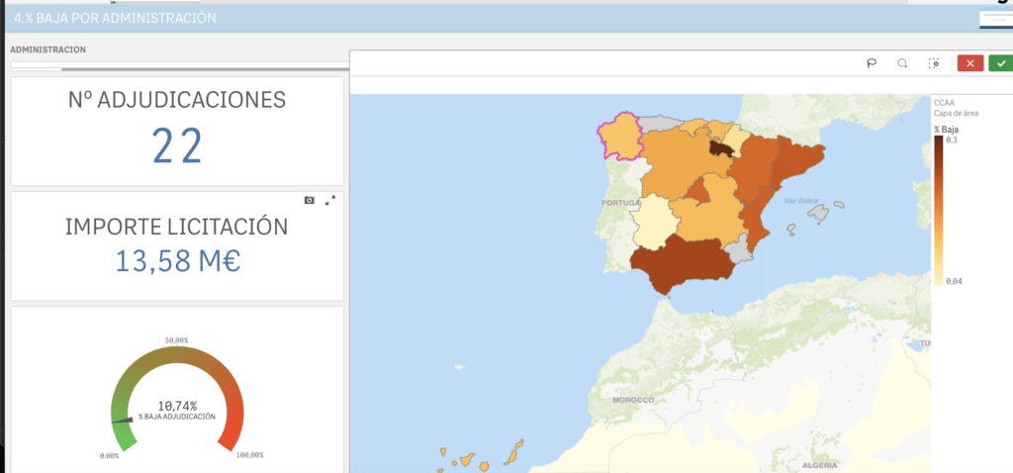This screenshot has height=473, width=1013.
Task: Click the logo icon in the header corner
Action: click(996, 20)
